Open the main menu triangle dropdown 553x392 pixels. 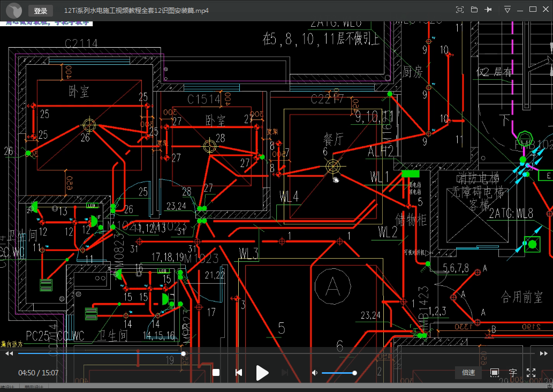point(507,10)
